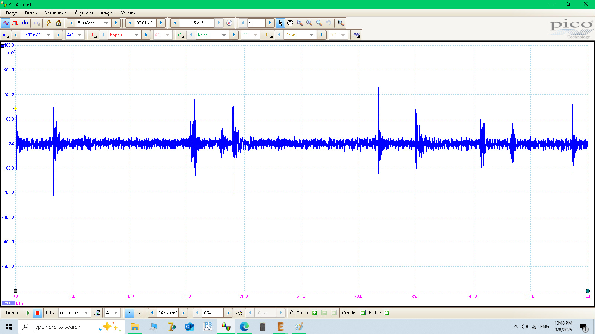The width and height of the screenshot is (595, 334).
Task: Open the Görünümler menu
Action: 56,13
